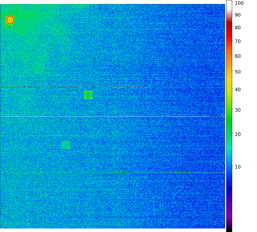Click the 50 colorbar tick label
Image resolution: width=257 pixels, height=232 pixels.
[237, 72]
